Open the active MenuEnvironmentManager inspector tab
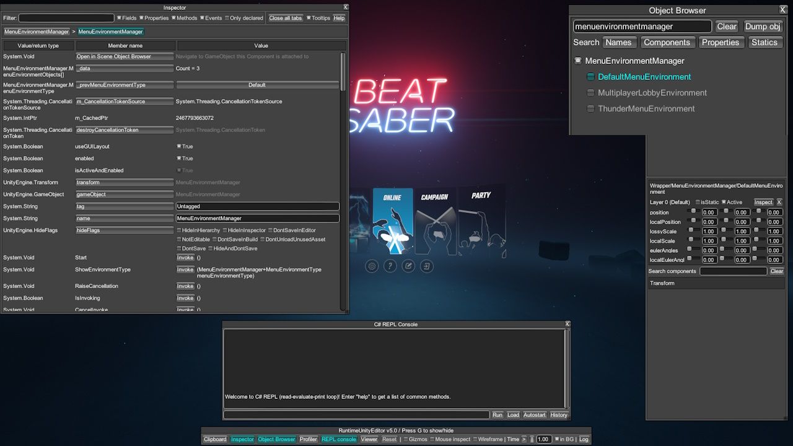Viewport: 793px width, 446px height. 111,32
